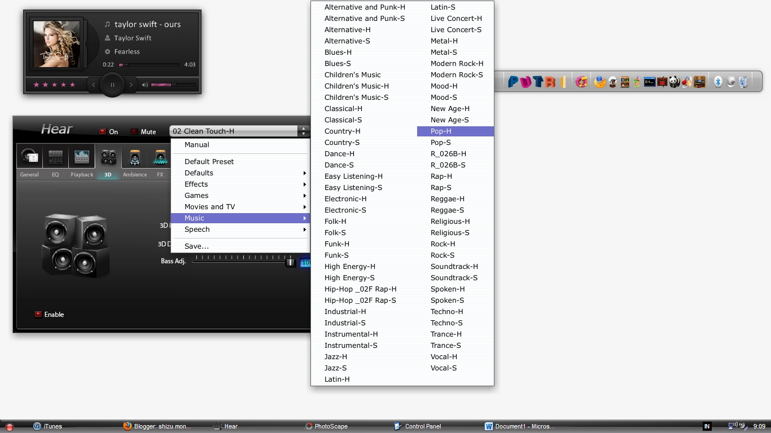Click the headphones icon in dock
Image resolution: width=771 pixels, height=433 pixels.
[687, 82]
